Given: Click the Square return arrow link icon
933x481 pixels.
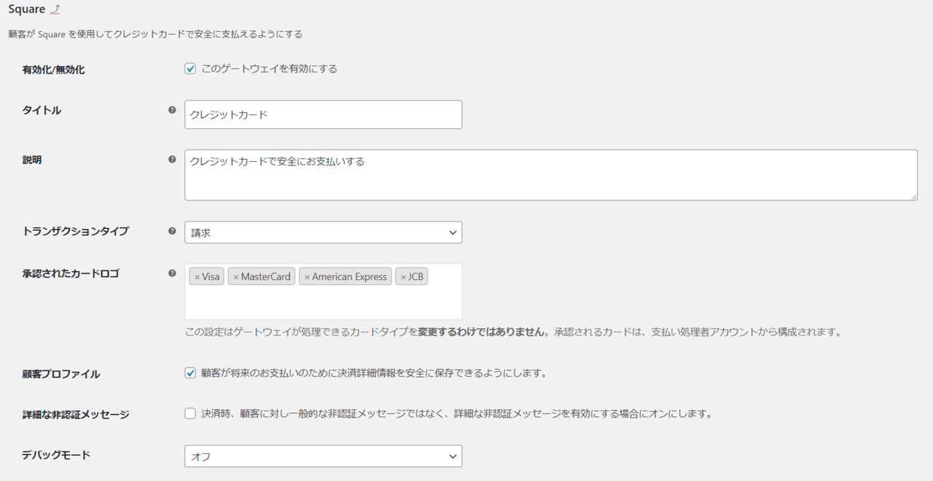Looking at the screenshot, I should click(x=56, y=9).
